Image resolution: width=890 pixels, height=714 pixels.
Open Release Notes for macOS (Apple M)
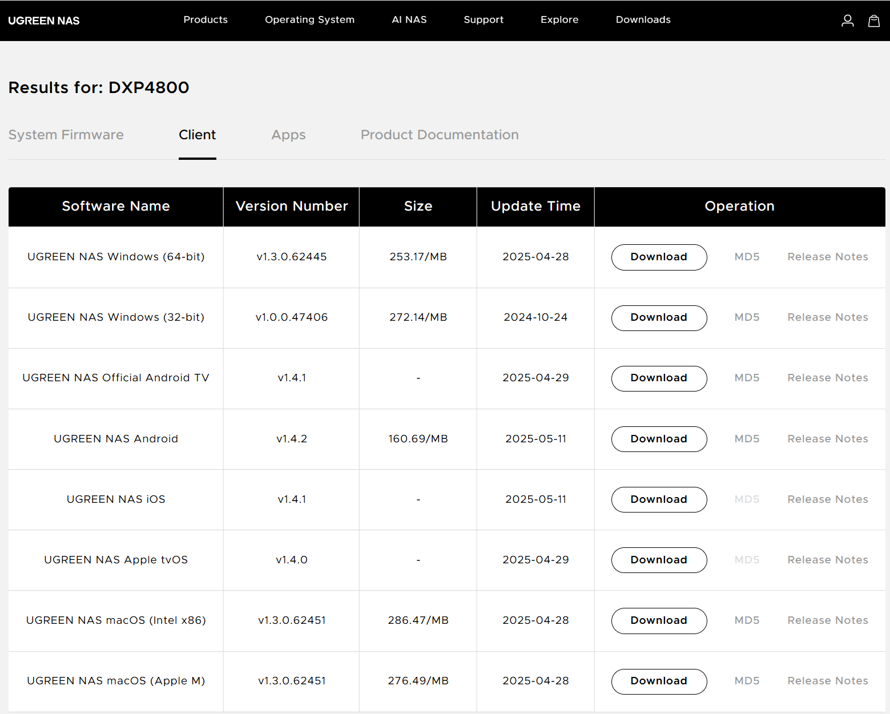pyautogui.click(x=828, y=681)
